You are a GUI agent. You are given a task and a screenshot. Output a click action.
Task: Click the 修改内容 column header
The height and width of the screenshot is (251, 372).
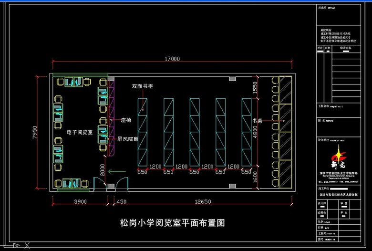(345, 48)
